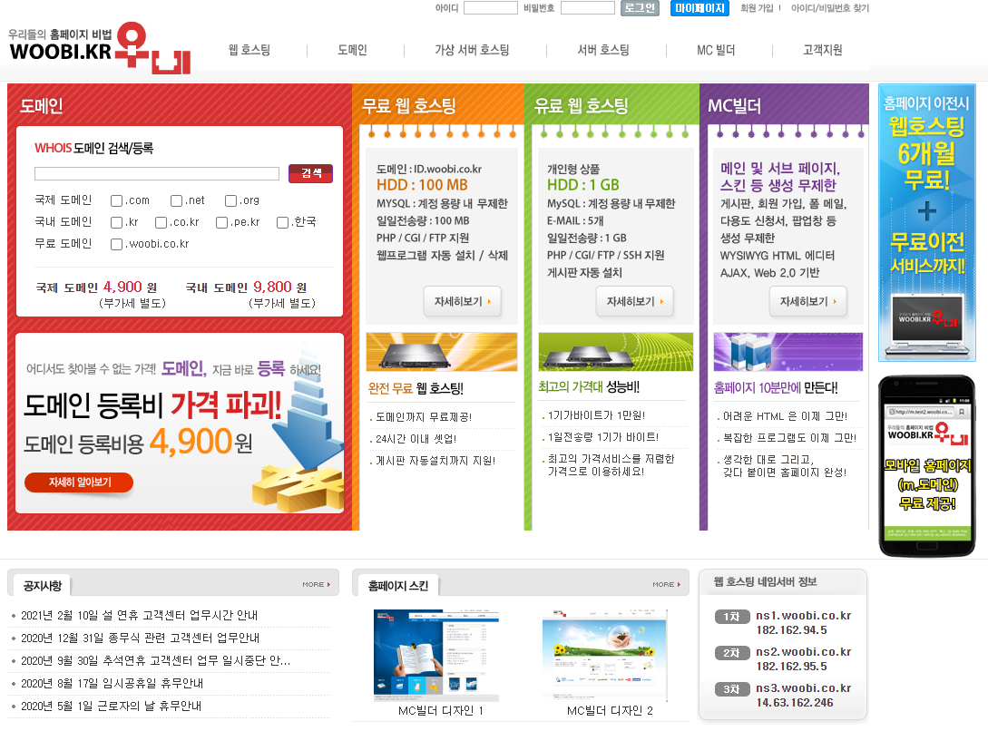Click 최고의 가격대 성능비! heading

pos(589,387)
